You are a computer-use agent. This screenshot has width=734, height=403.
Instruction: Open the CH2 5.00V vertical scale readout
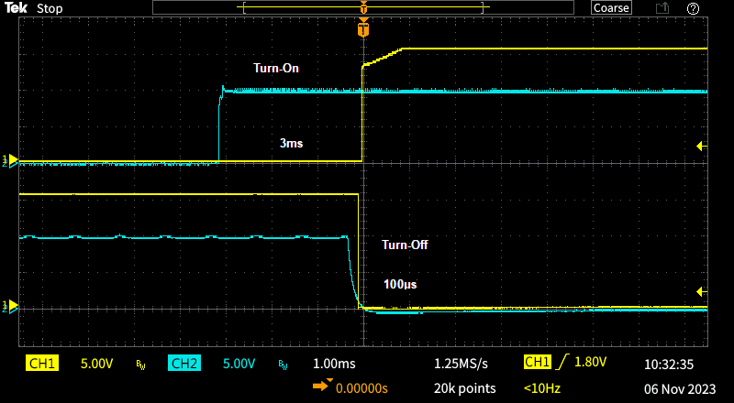point(239,364)
